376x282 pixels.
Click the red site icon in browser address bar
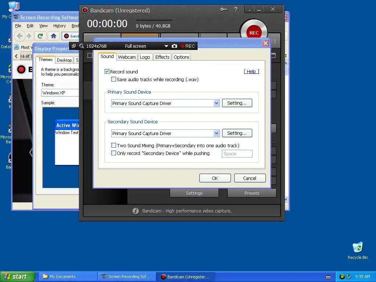pos(66,36)
